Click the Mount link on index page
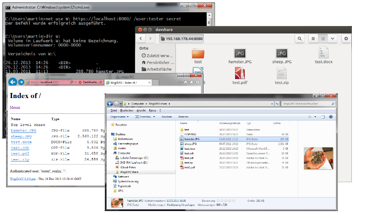 (14, 107)
